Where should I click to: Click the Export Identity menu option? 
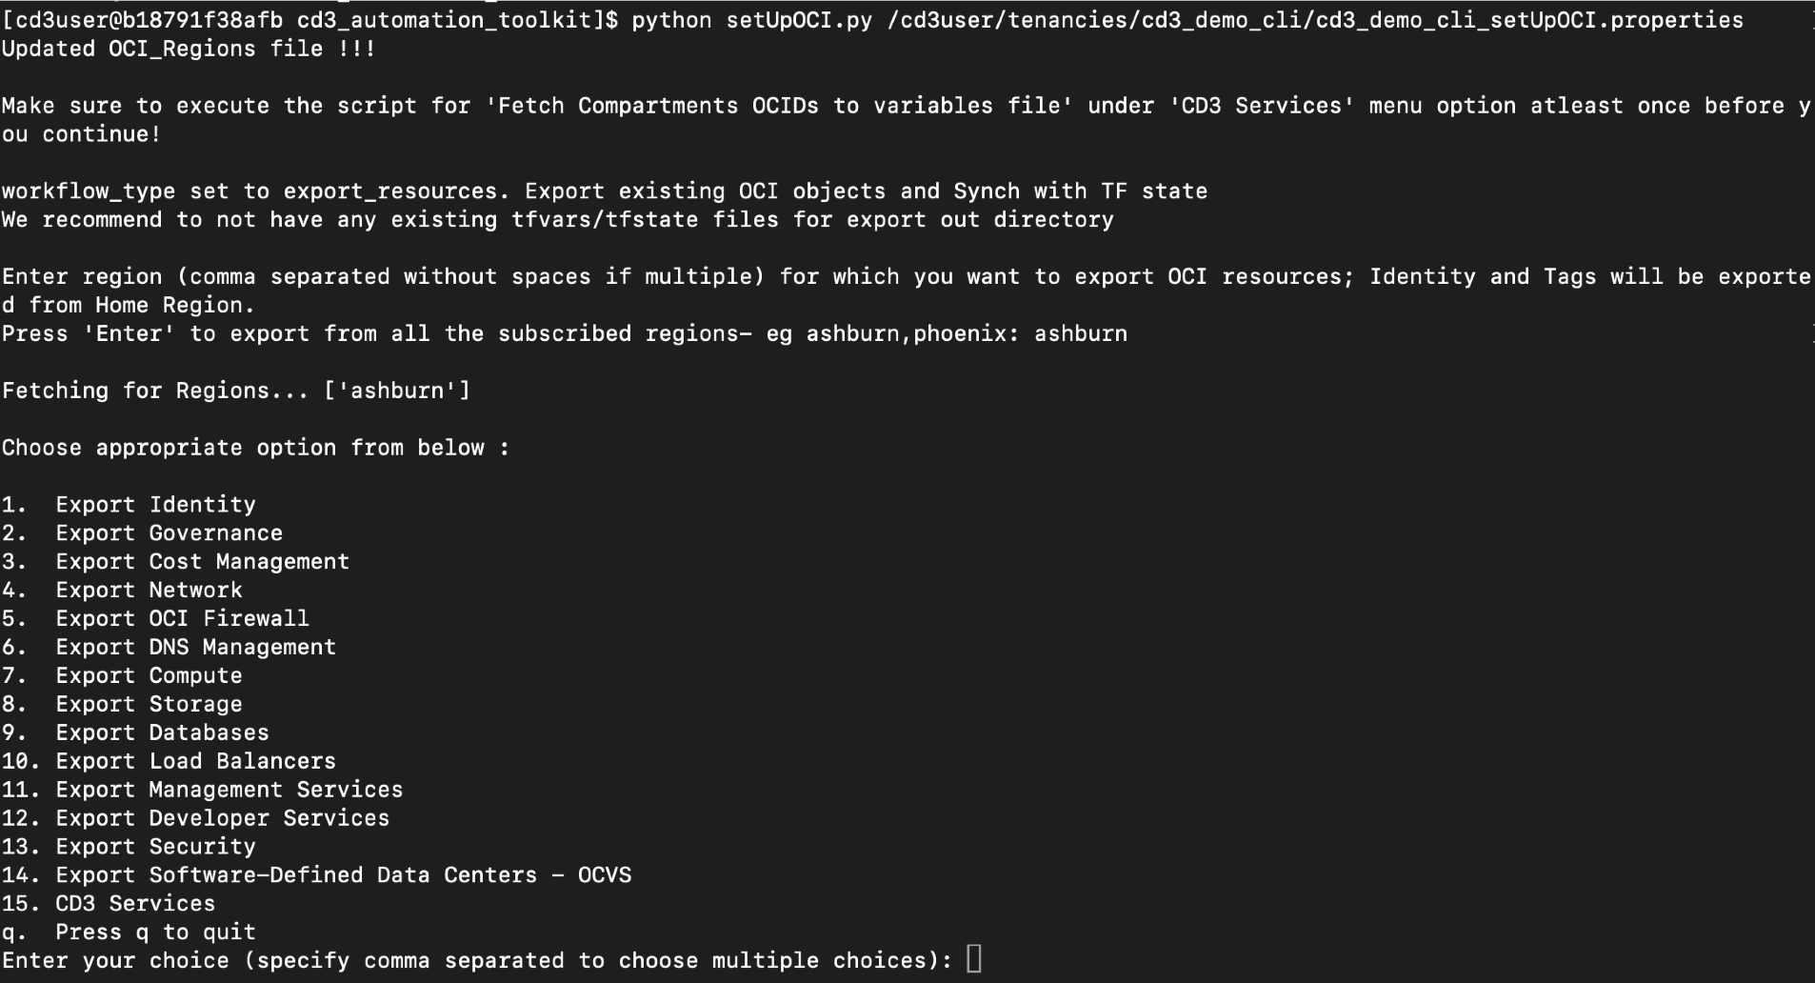(129, 505)
